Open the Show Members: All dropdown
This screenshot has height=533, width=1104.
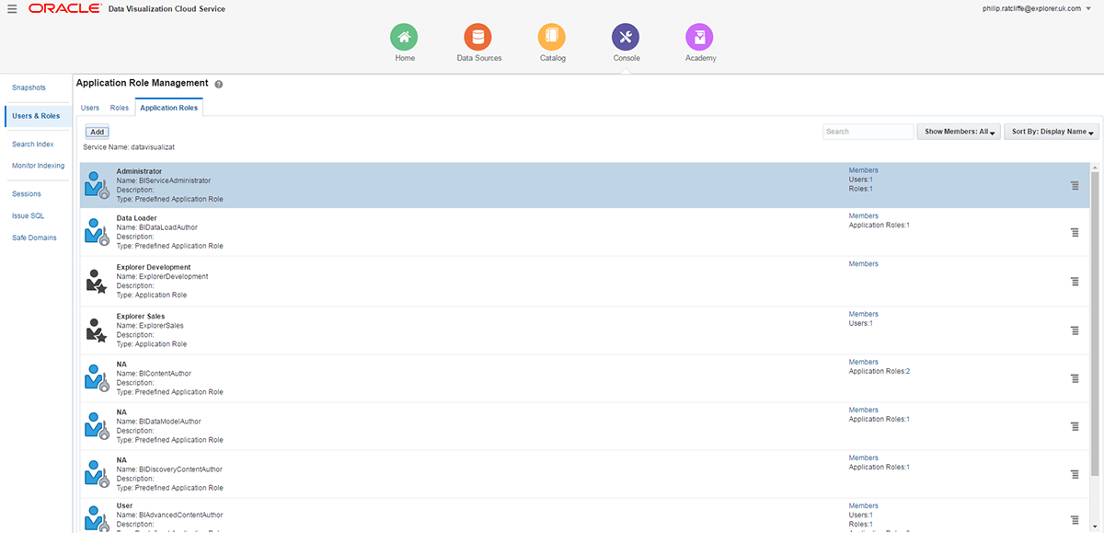(x=958, y=131)
